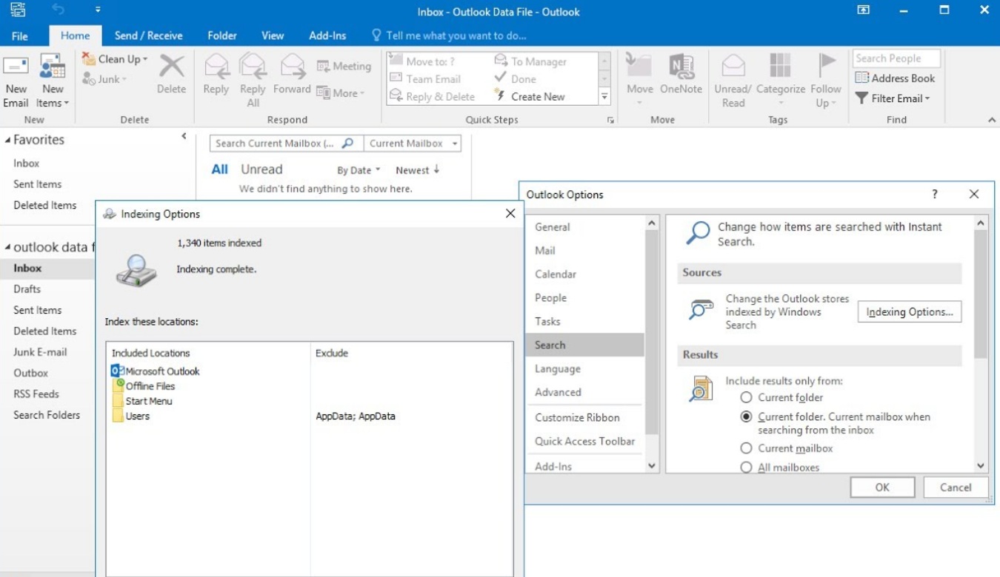The image size is (1000, 577).
Task: Select Microsoft Outlook in Included Locations
Action: click(x=156, y=371)
